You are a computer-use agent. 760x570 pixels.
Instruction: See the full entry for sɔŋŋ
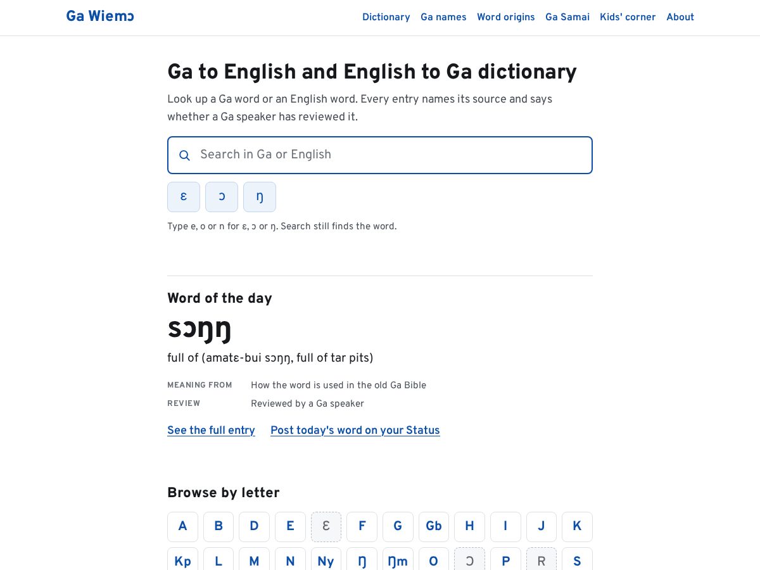pyautogui.click(x=211, y=431)
